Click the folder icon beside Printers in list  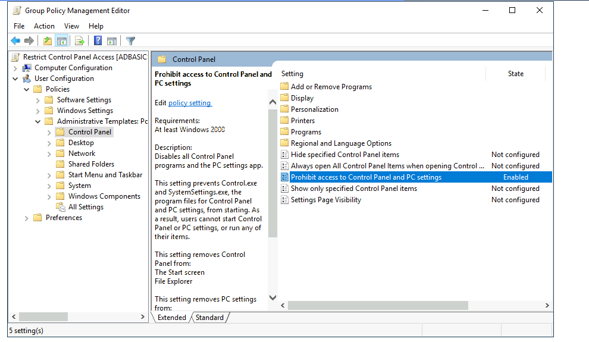click(284, 120)
